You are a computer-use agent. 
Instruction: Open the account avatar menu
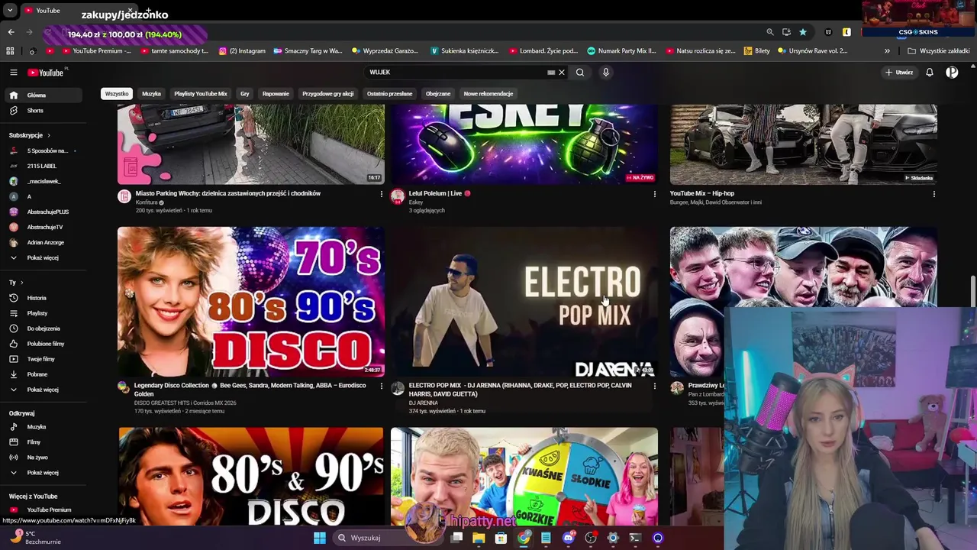point(952,73)
